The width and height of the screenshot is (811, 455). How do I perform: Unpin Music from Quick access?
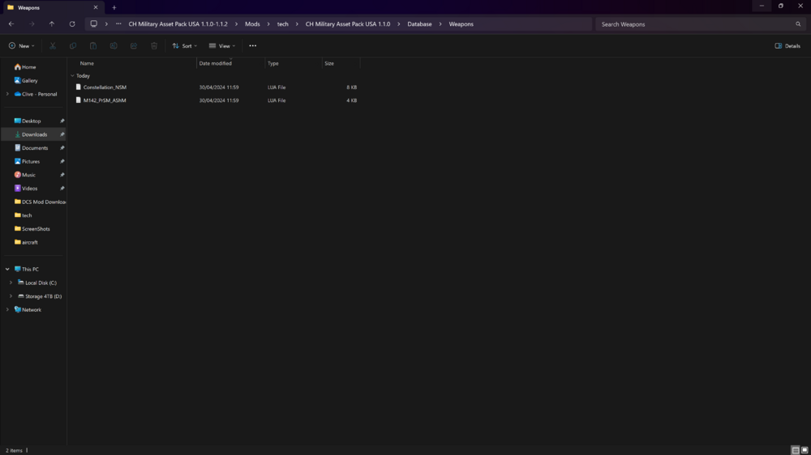click(62, 175)
